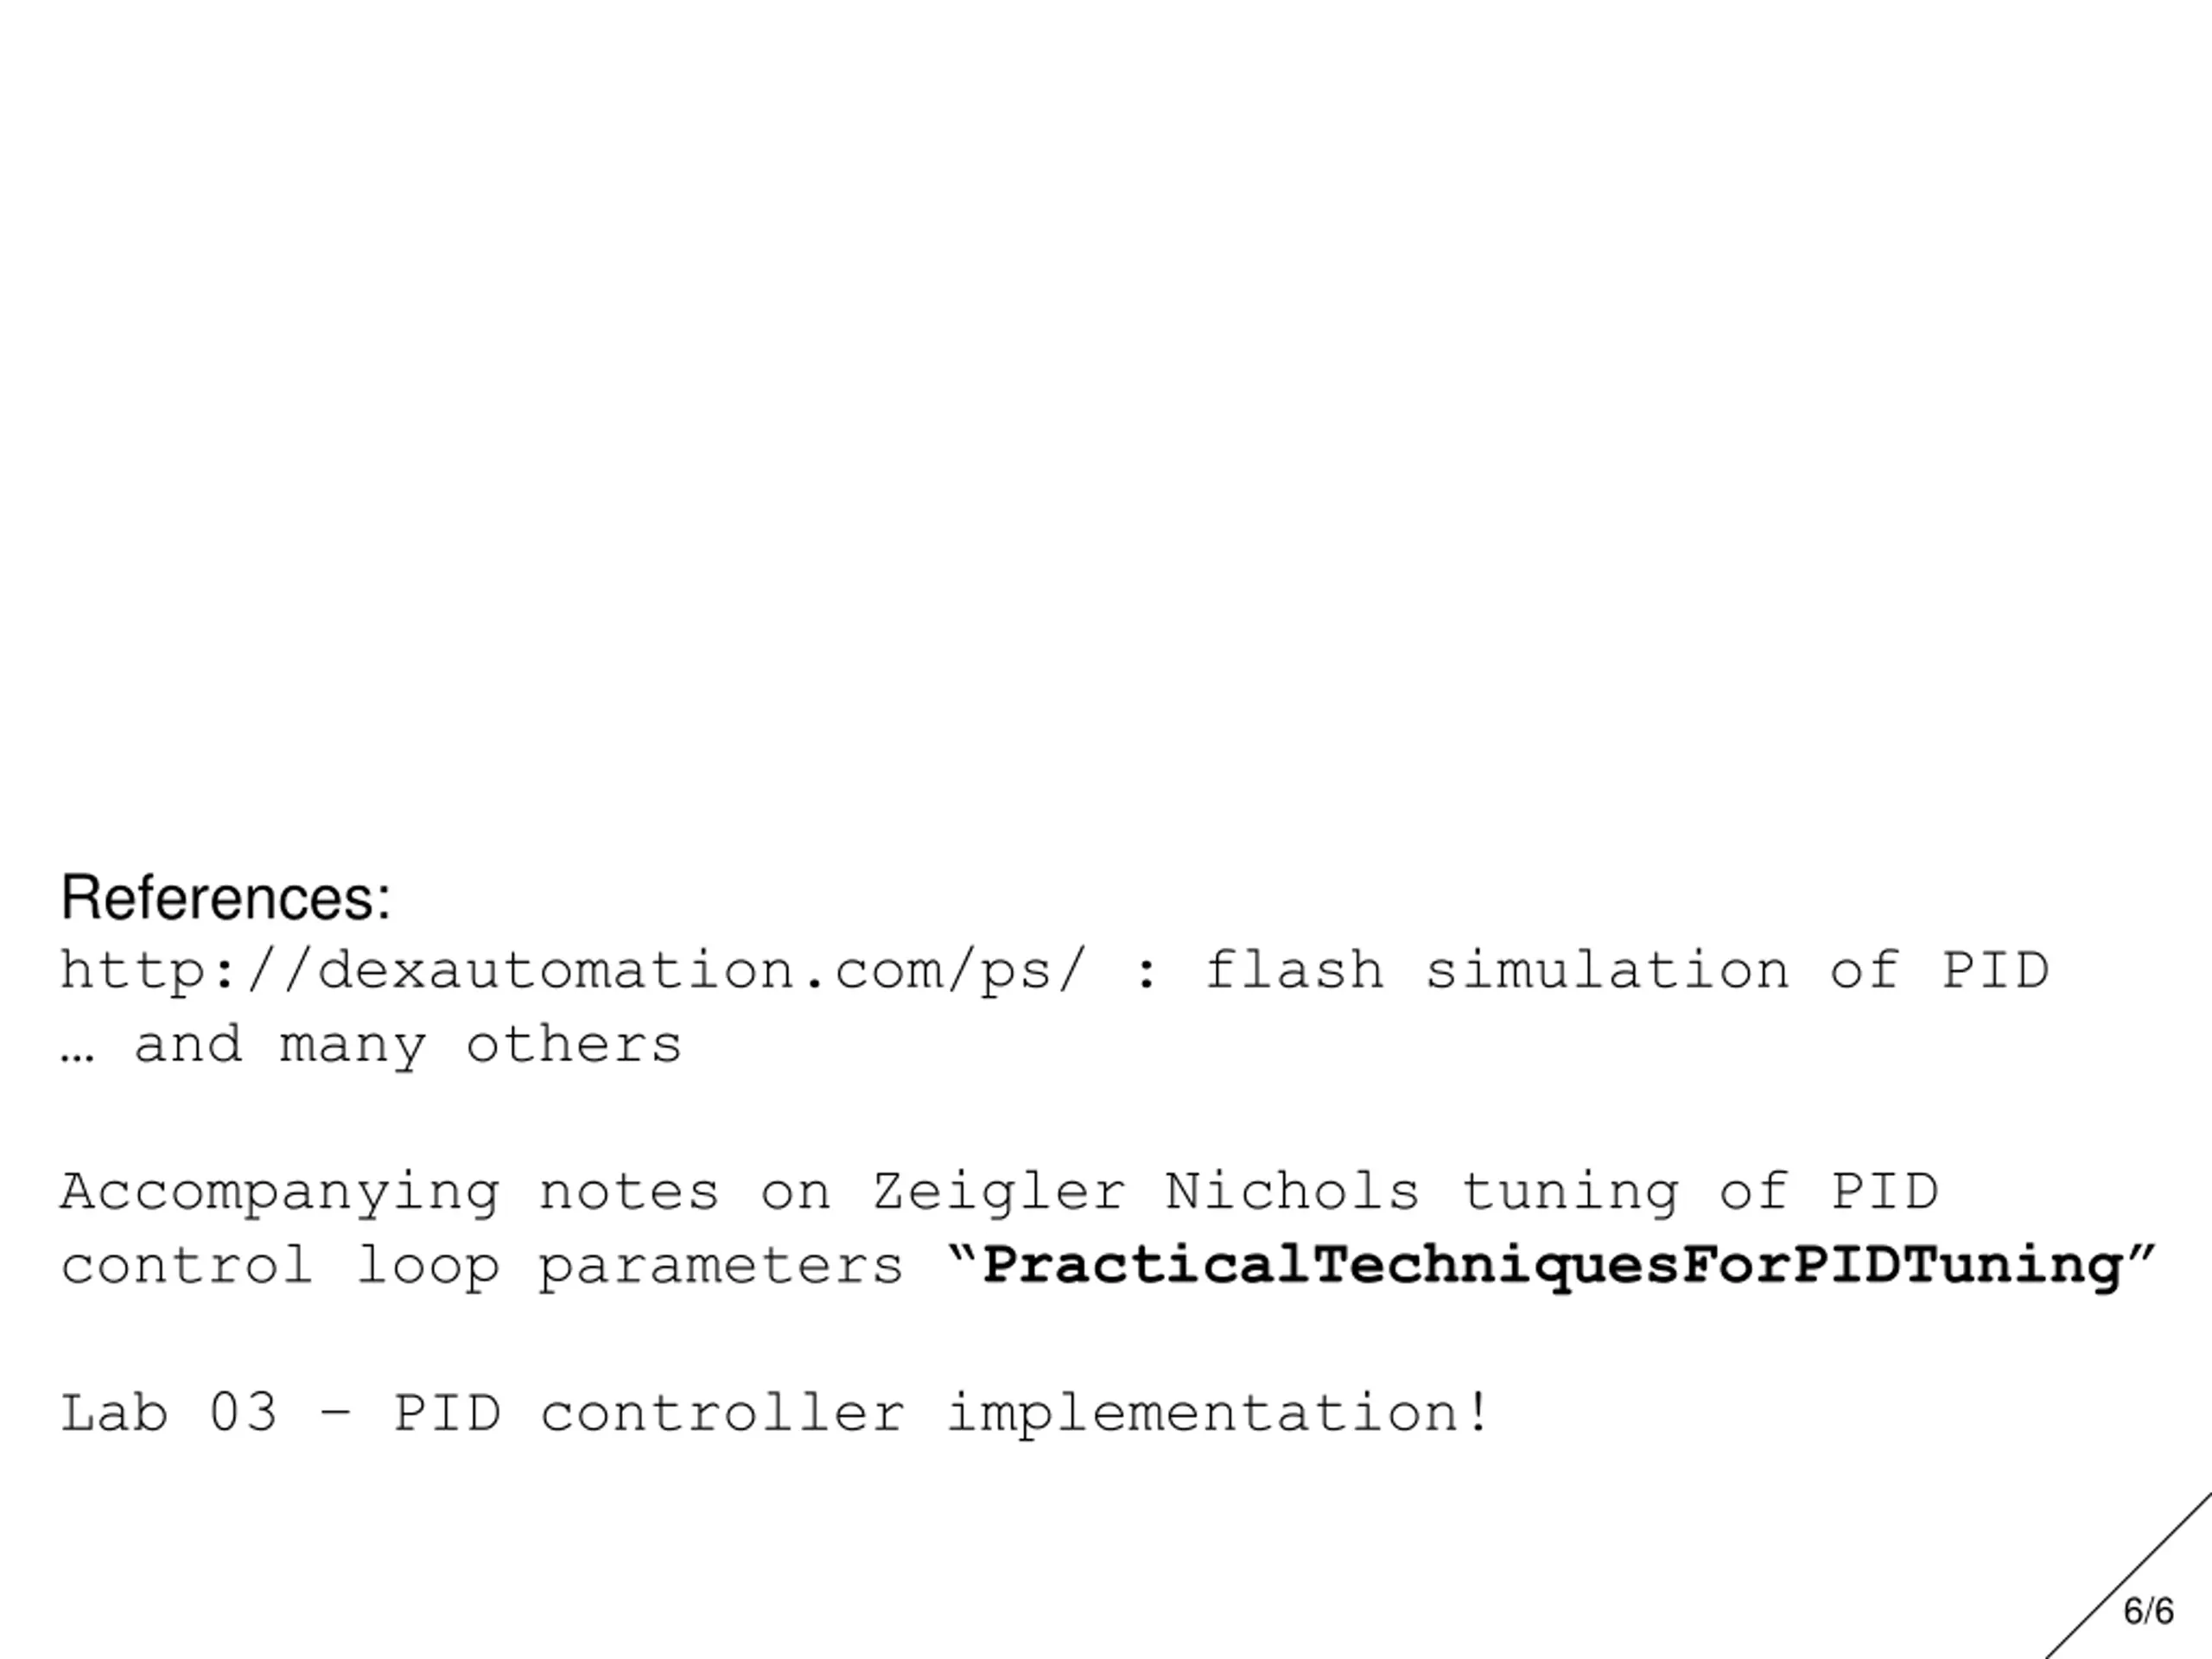2212x1659 pixels.
Task: Click the References: heading
Action: [226, 897]
